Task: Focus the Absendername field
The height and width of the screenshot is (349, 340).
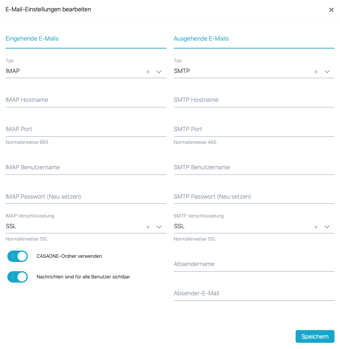Action: click(254, 264)
